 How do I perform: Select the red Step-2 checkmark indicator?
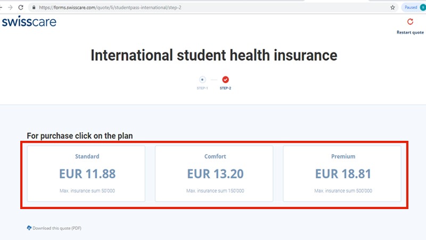pos(225,79)
